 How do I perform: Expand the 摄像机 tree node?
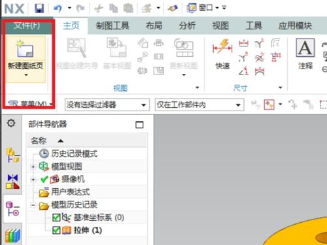[33, 180]
